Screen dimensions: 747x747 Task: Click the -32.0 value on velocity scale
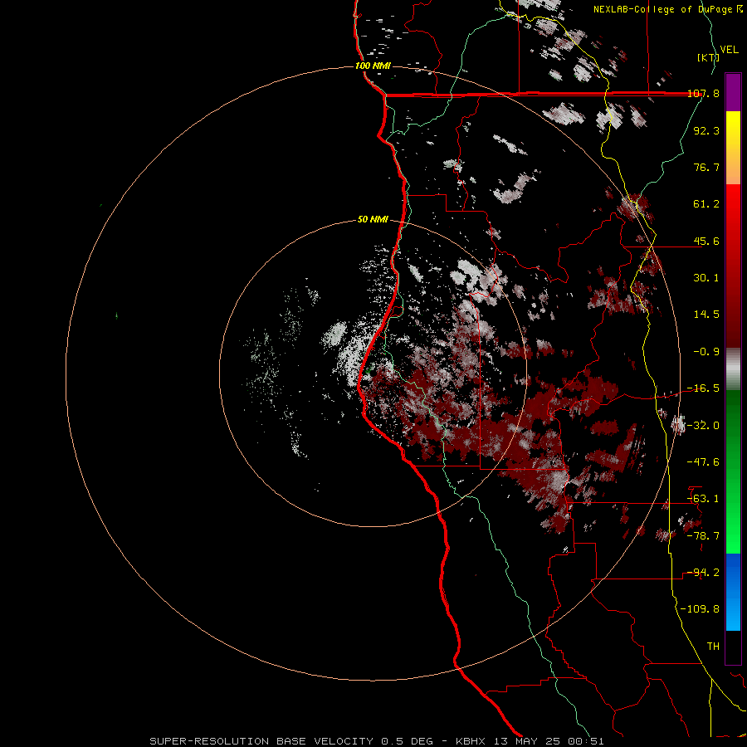[x=703, y=426]
